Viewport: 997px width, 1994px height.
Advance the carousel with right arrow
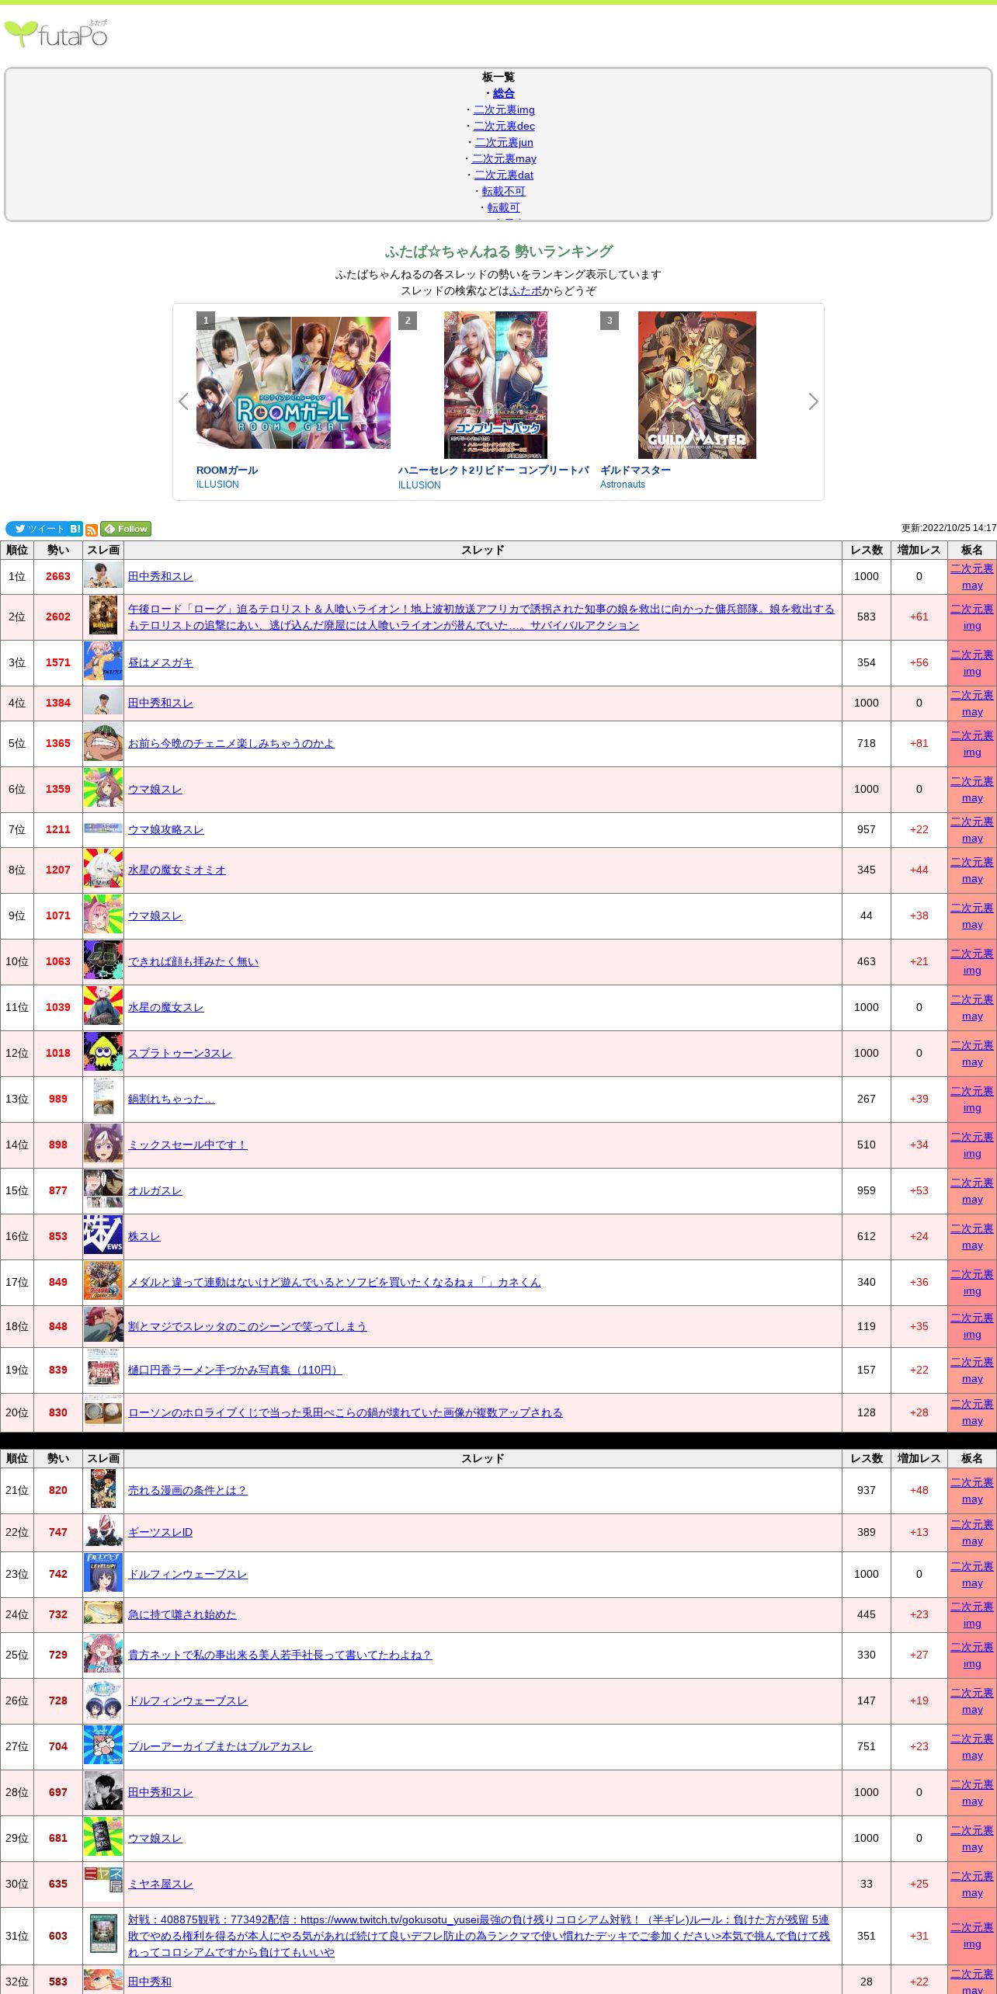[x=813, y=401]
